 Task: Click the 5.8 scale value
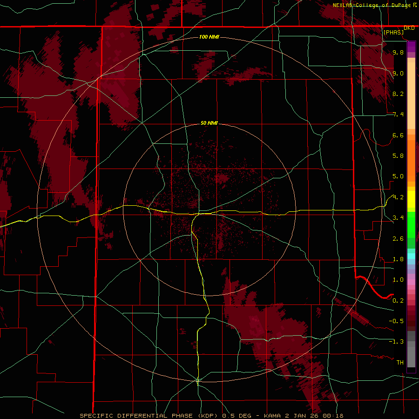pos(398,156)
